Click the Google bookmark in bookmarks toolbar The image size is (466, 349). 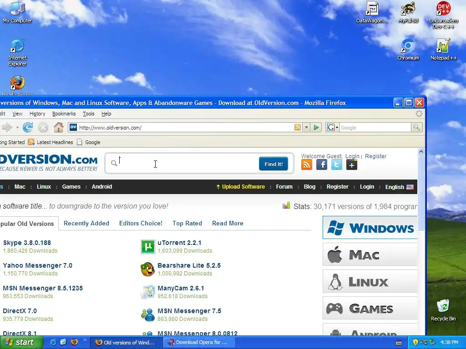[x=89, y=142]
